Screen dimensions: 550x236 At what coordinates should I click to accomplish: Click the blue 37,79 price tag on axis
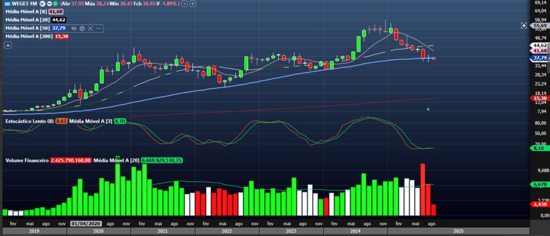pyautogui.click(x=539, y=58)
